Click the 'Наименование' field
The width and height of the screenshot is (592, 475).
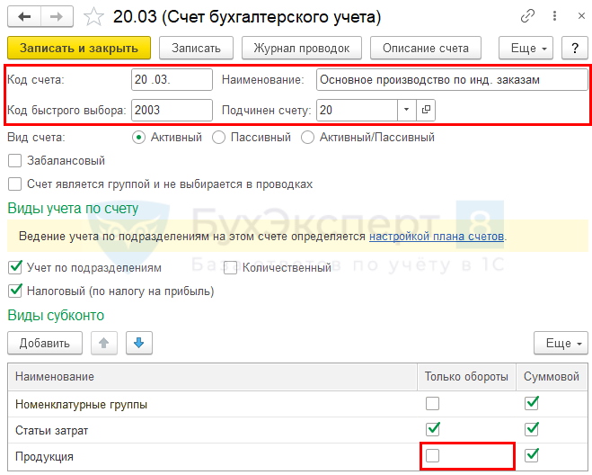click(452, 79)
